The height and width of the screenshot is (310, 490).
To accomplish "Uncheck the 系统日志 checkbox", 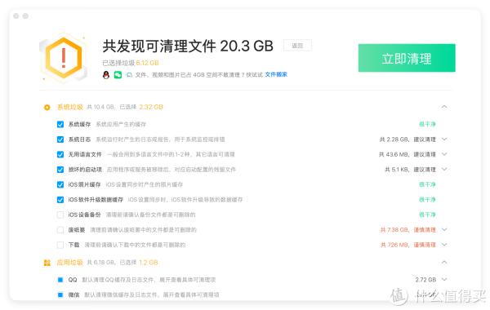I will tap(60, 139).
